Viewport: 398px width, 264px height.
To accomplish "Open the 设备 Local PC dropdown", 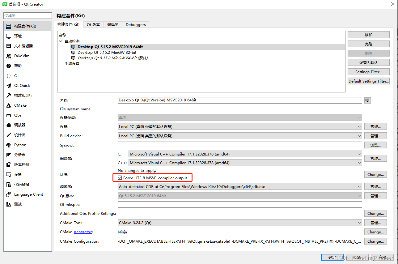I will coord(240,126).
